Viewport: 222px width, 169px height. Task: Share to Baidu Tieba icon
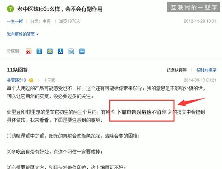click(71, 51)
